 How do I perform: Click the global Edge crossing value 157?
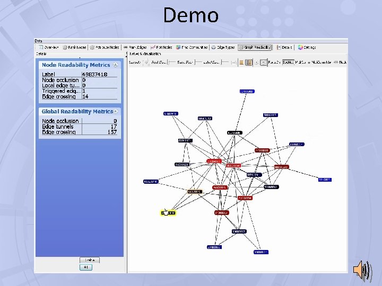pos(112,132)
